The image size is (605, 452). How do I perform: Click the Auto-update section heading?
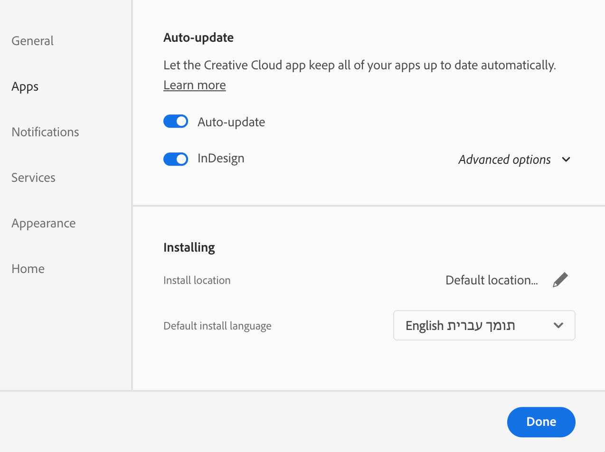(x=198, y=37)
